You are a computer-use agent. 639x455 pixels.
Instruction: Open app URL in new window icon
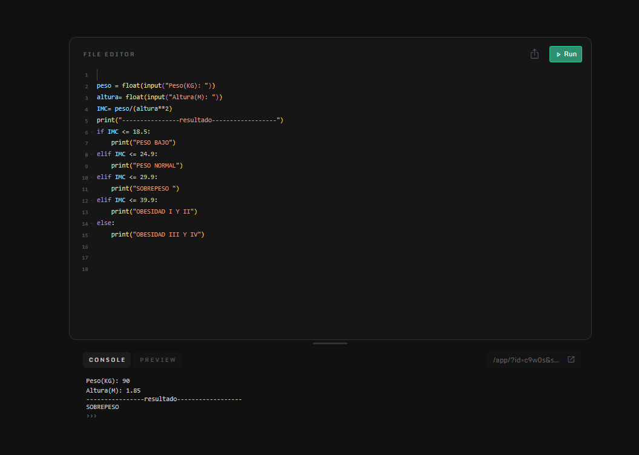(571, 359)
